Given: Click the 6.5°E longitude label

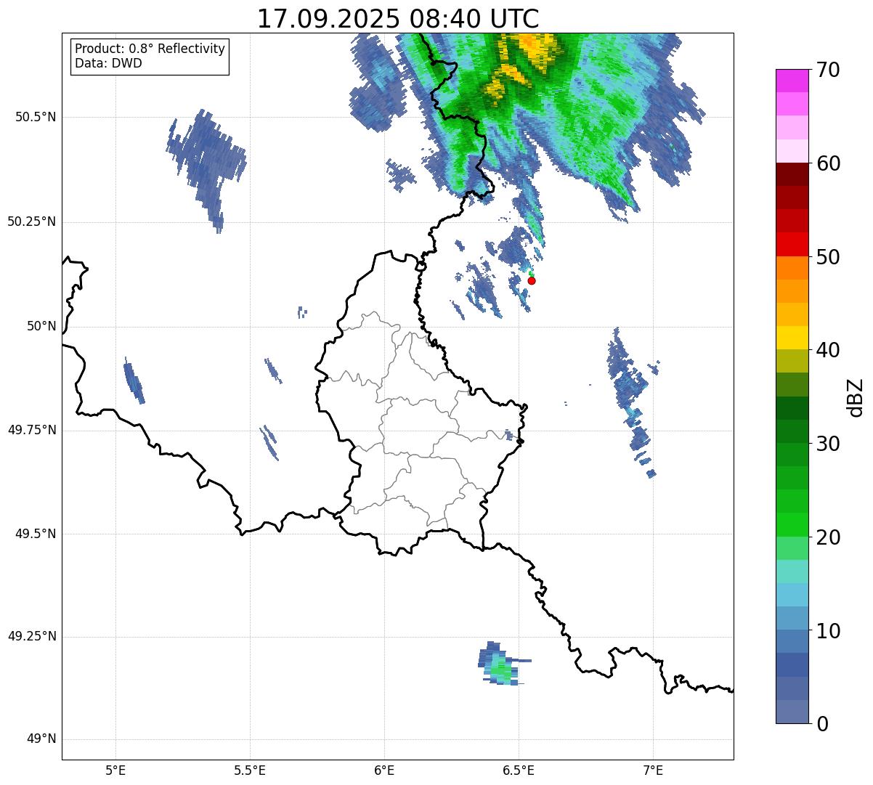Looking at the screenshot, I should click(x=519, y=770).
